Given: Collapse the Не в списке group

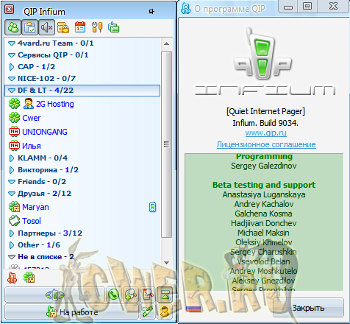Looking at the screenshot, I should point(12,257).
